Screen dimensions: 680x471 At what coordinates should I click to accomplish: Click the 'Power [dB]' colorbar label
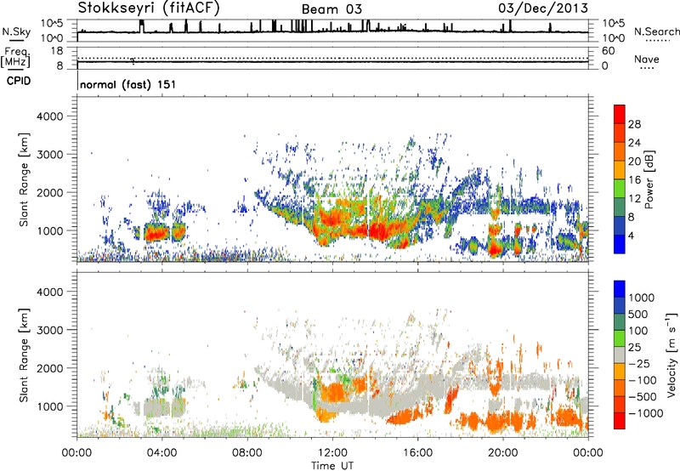coord(649,179)
